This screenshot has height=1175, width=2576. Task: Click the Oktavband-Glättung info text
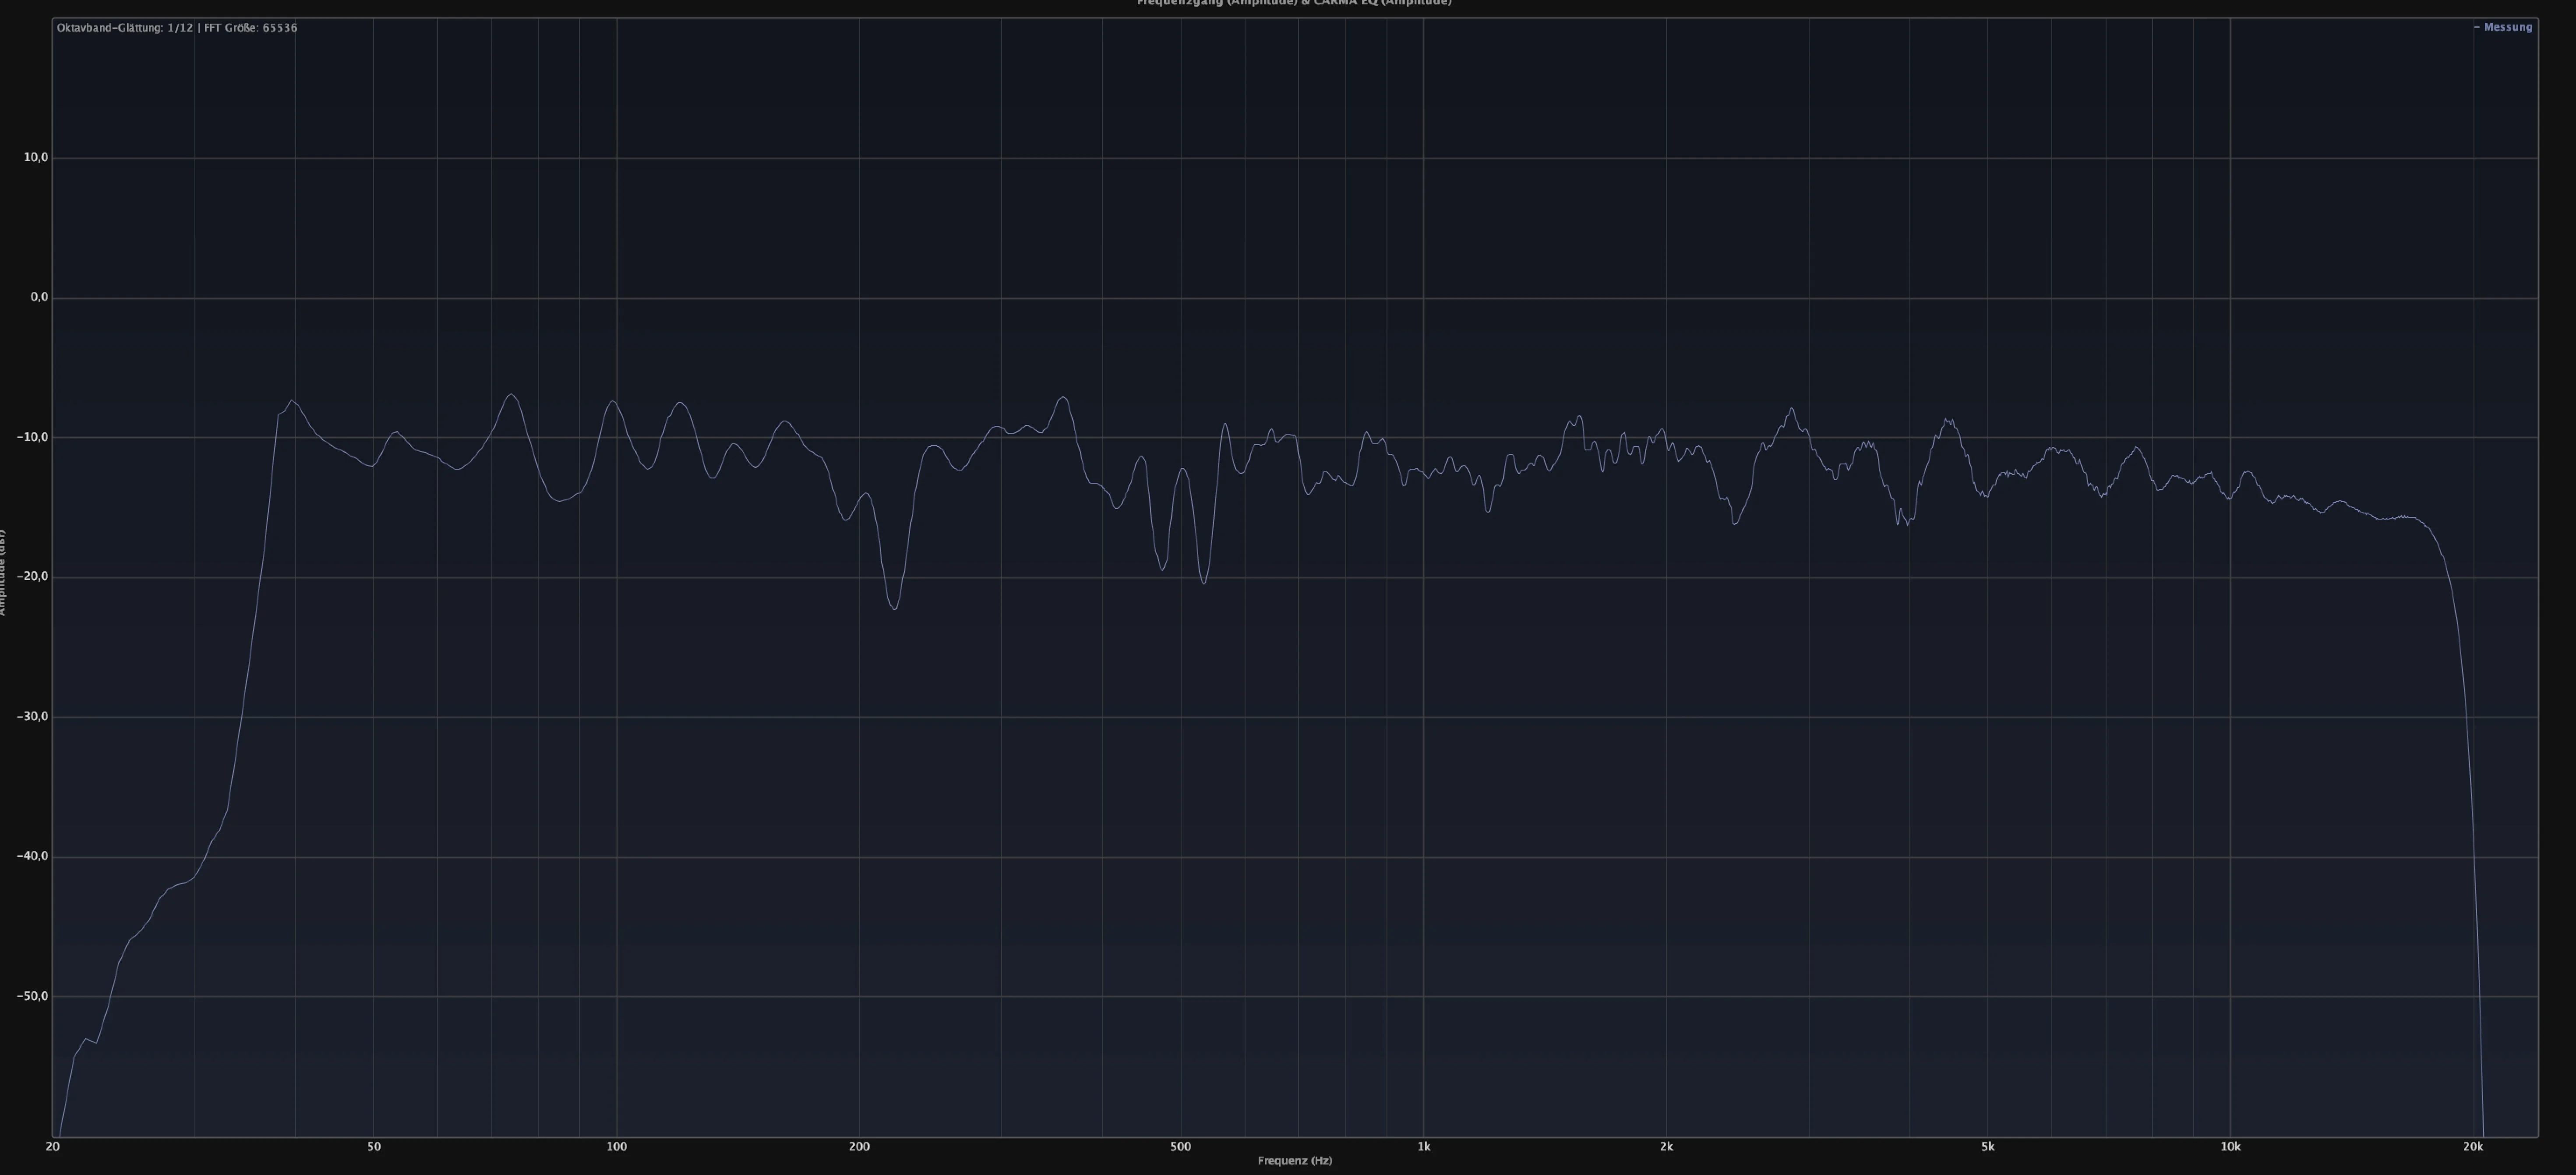coord(177,28)
